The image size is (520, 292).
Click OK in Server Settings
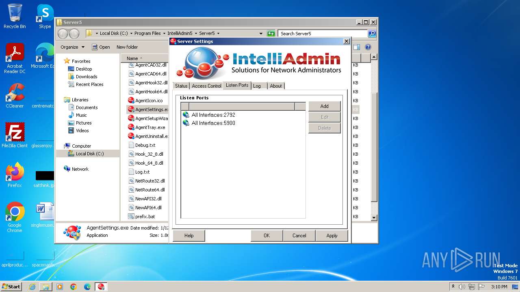[266, 236]
